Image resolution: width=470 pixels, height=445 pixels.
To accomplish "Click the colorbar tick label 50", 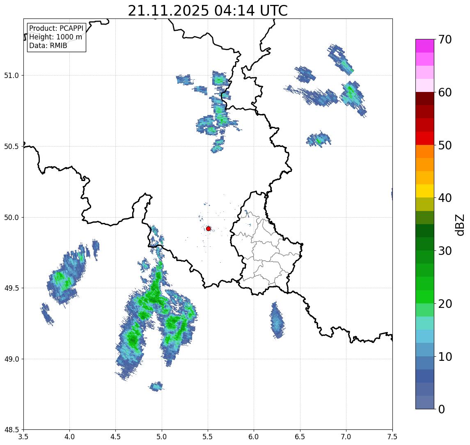I will coord(445,145).
